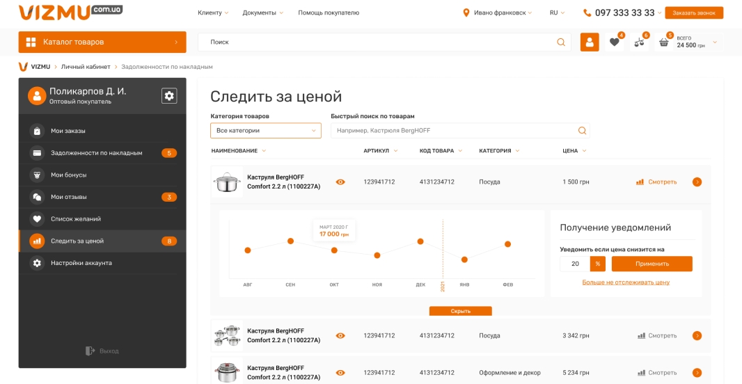Image resolution: width=742 pixels, height=384 pixels.
Task: Select the ДЕК data point on price chart
Action: 420,241
